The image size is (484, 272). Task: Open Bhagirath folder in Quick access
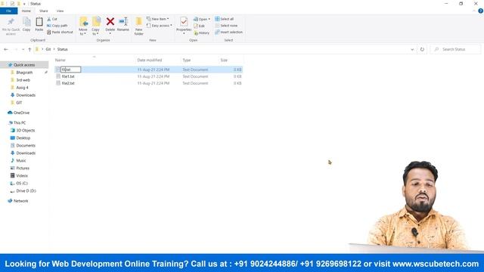24,73
